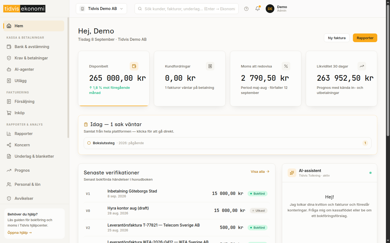Viewport: 390px width, 243px height.
Task: Click the search field for kunder, fakturor
Action: coord(187,9)
